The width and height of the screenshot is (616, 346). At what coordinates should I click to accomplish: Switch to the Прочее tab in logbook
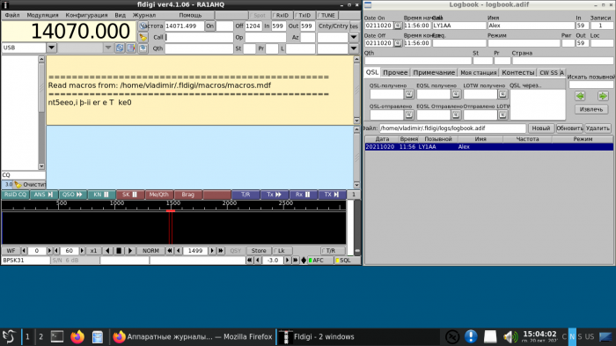pos(395,72)
